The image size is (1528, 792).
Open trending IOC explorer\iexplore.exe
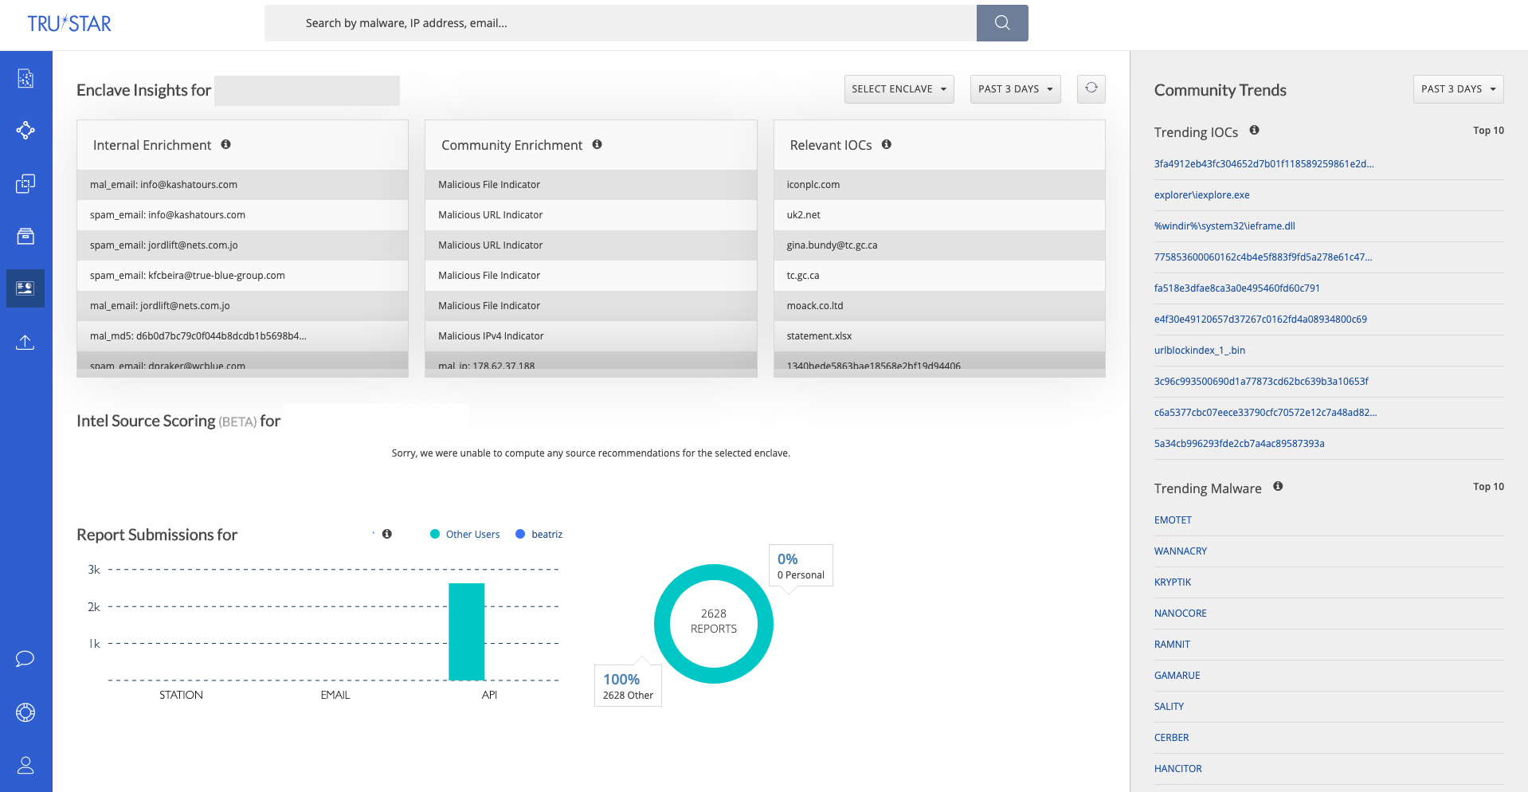coord(1202,195)
